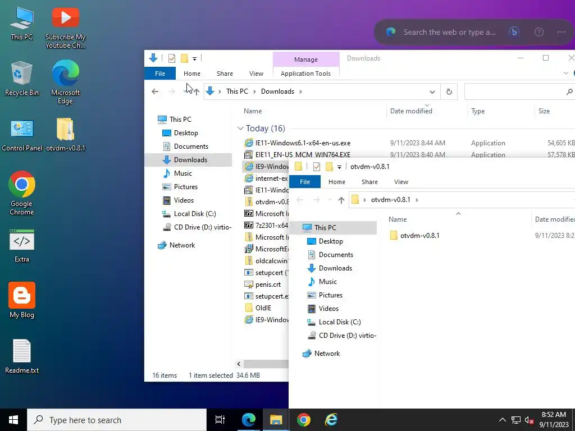Refresh the Downloads window address bar

(449, 91)
